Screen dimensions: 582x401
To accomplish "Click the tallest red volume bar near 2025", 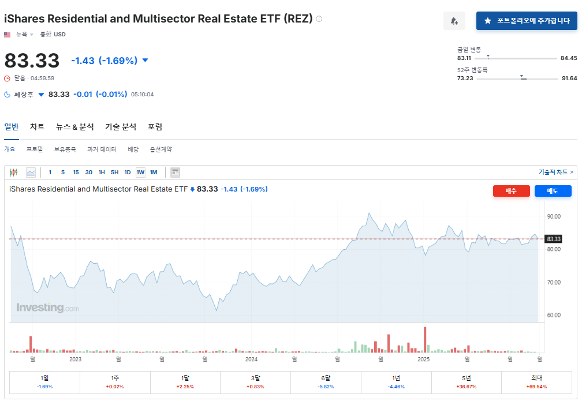I will click(x=425, y=339).
